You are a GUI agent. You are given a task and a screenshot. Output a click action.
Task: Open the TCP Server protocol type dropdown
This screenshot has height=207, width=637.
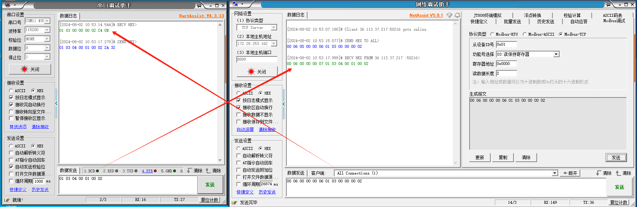(x=274, y=27)
